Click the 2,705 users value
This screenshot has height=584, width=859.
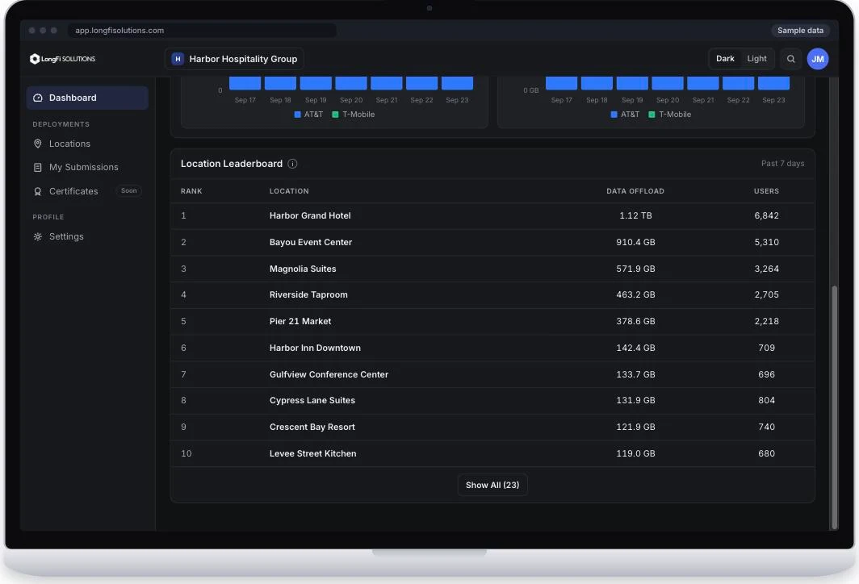[766, 294]
